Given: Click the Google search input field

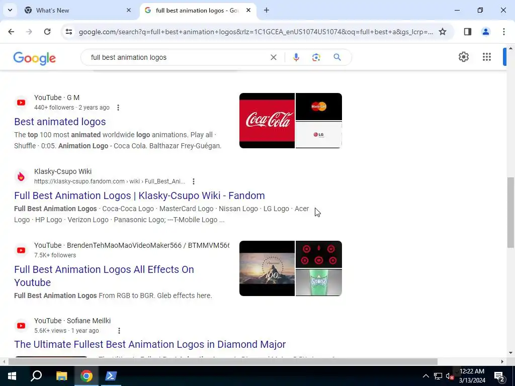Looking at the screenshot, I should pos(178,57).
